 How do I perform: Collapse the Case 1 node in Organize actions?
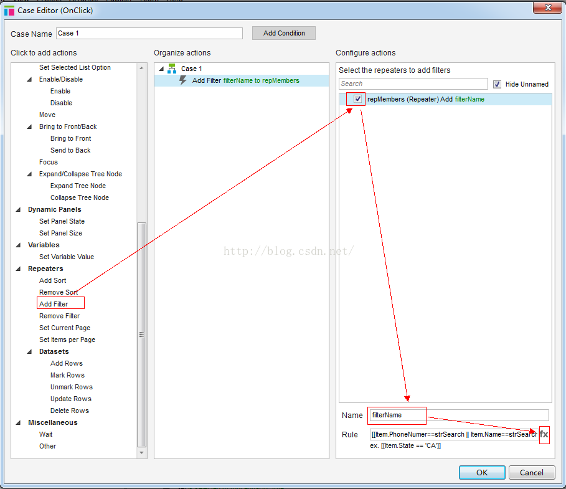(161, 69)
